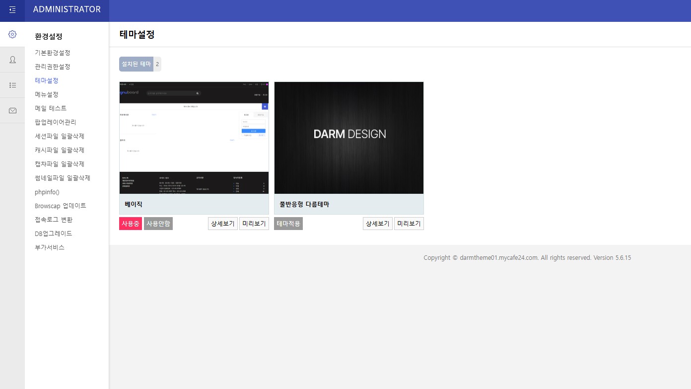
Task: Click 상세보기 for the 베이직 theme
Action: click(222, 224)
